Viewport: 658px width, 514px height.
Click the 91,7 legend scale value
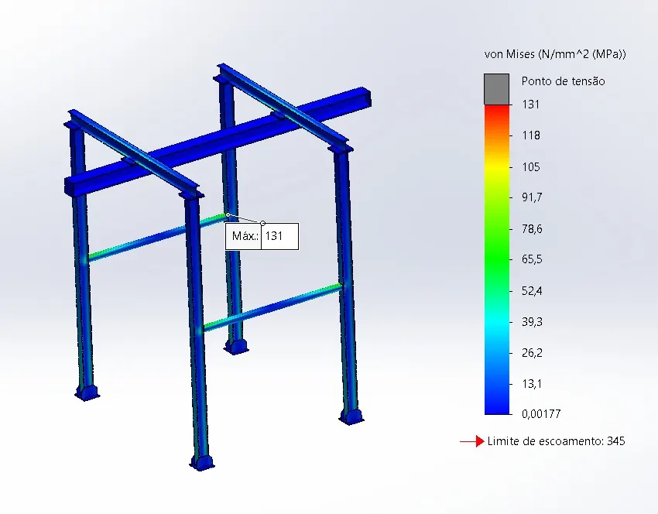[x=532, y=197]
